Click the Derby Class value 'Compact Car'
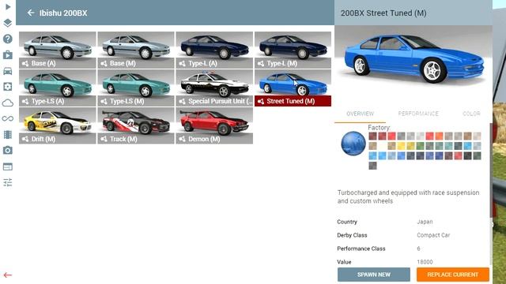Viewport: 506px width, 284px height. [433, 235]
